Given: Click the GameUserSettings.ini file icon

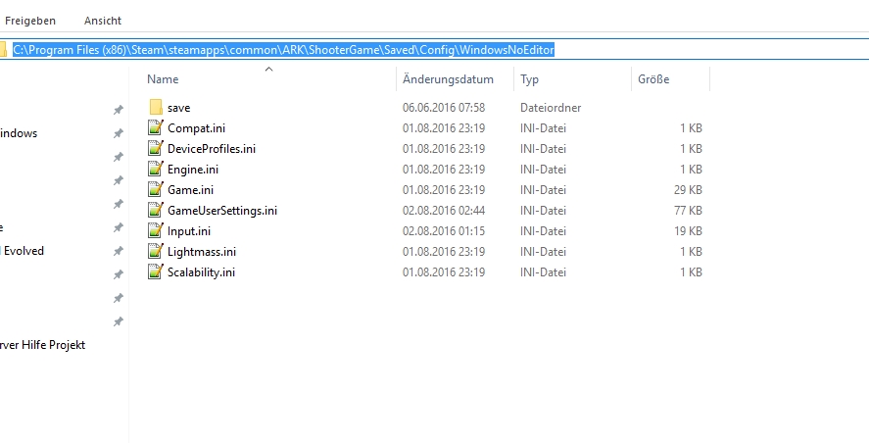Looking at the screenshot, I should (156, 210).
